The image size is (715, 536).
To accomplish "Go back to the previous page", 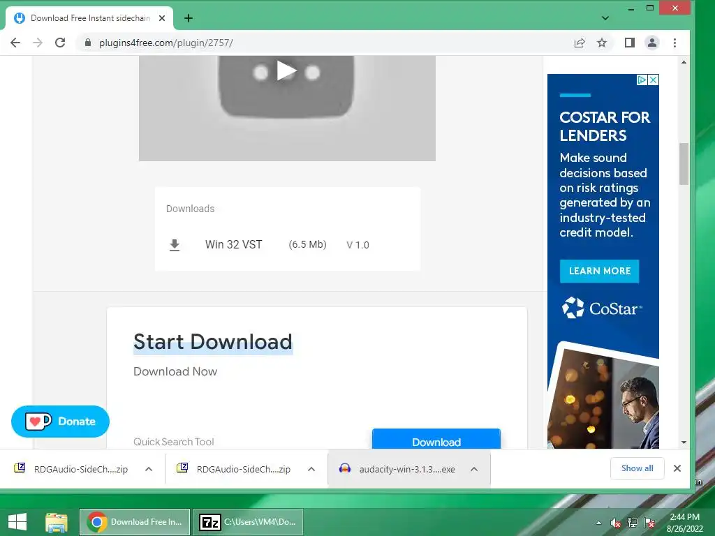I will pyautogui.click(x=15, y=43).
